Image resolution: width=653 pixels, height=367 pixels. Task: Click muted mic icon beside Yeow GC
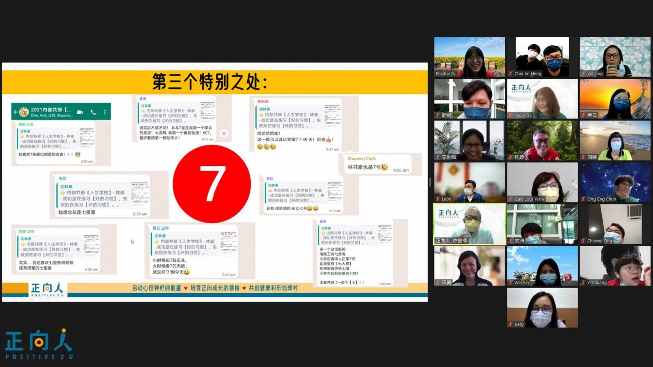(x=511, y=116)
